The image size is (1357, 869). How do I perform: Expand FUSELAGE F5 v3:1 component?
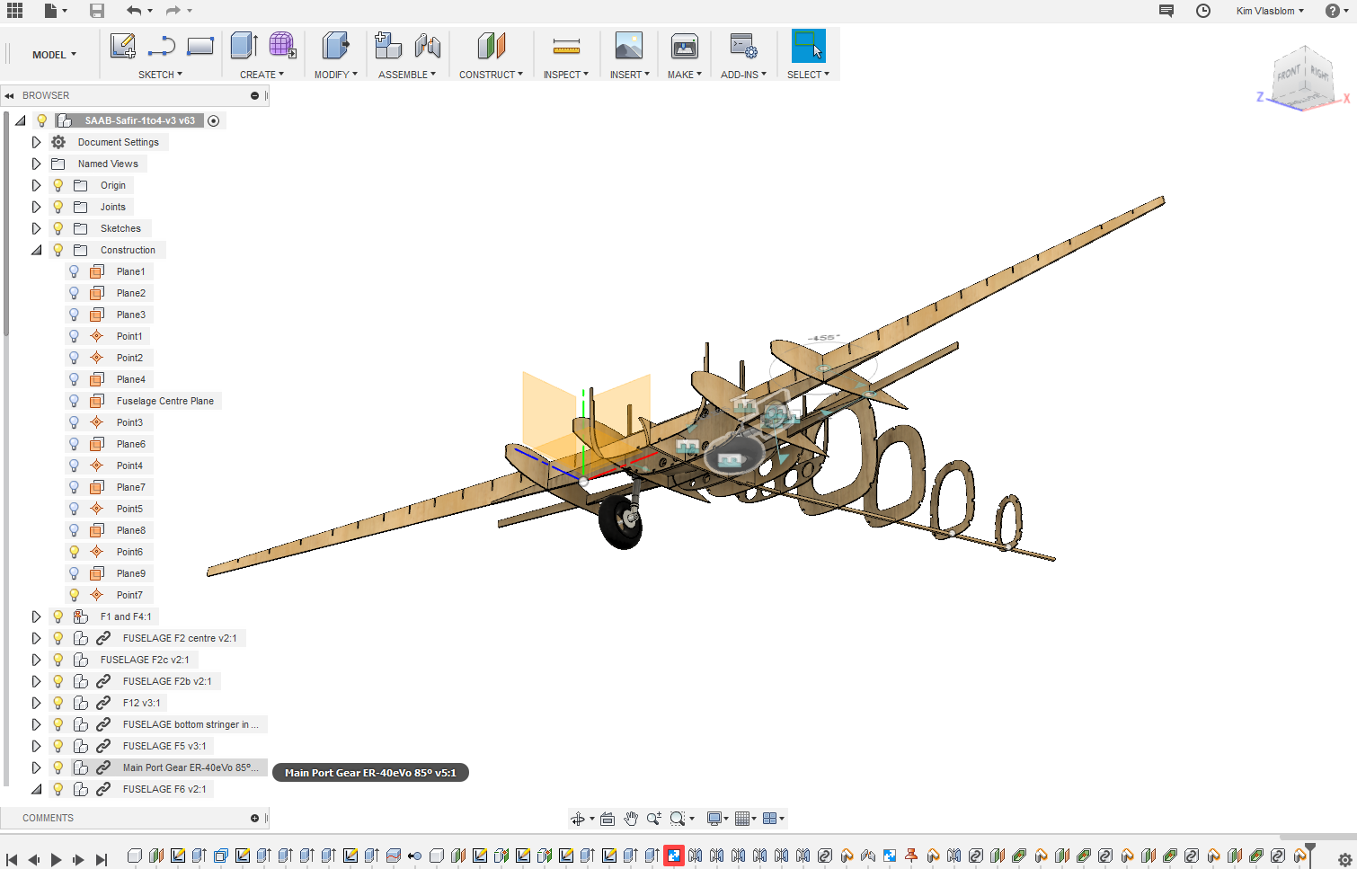(x=36, y=746)
